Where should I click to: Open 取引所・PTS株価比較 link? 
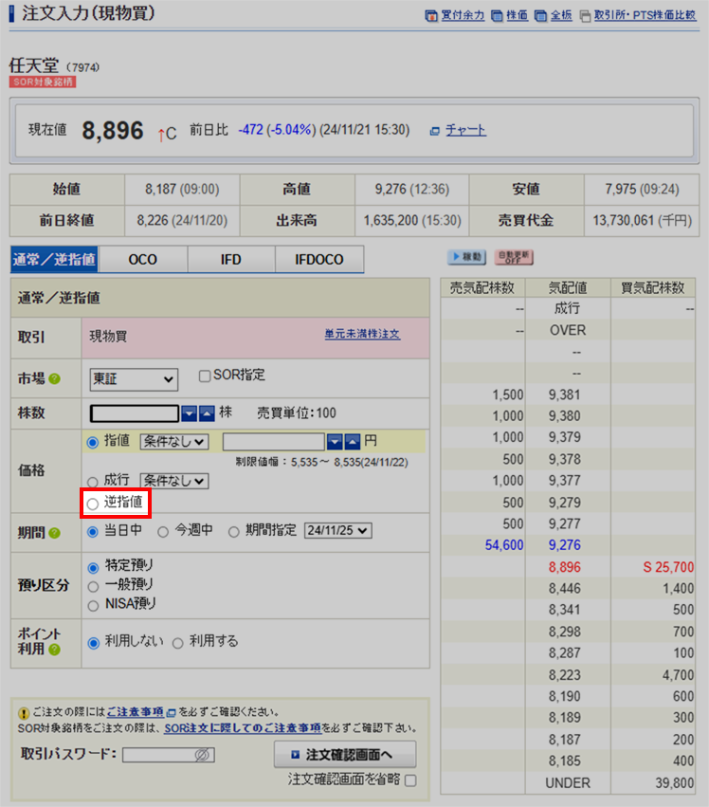(645, 15)
